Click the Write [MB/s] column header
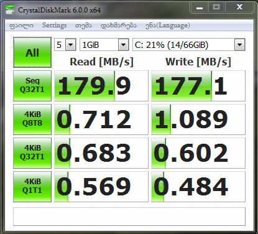The image size is (258, 234). click(198, 62)
